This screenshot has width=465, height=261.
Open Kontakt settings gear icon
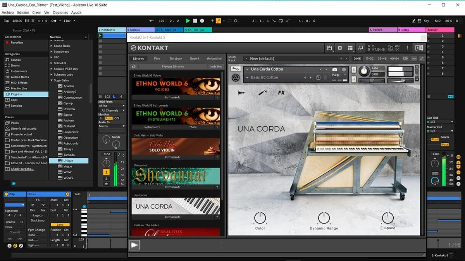pos(340,48)
